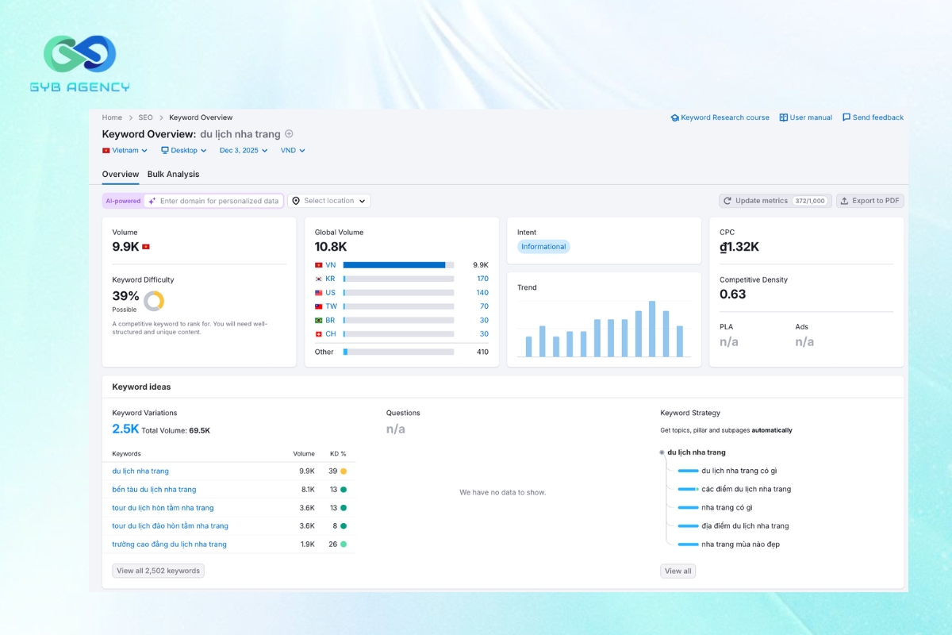
Task: Click the Keyword Research course graduation cap icon
Action: (x=675, y=117)
